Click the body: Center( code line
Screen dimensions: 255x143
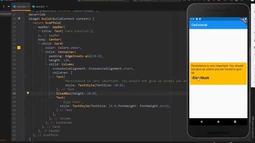49,40
